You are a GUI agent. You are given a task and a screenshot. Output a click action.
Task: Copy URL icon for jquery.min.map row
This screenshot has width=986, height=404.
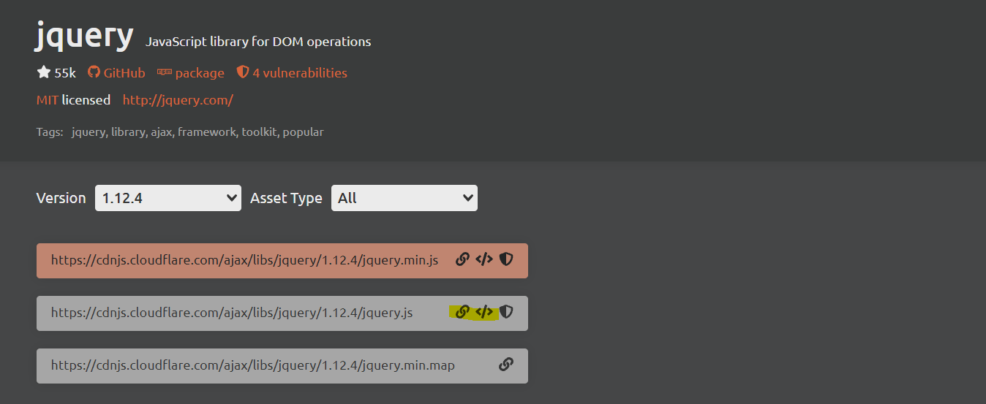[x=506, y=364]
